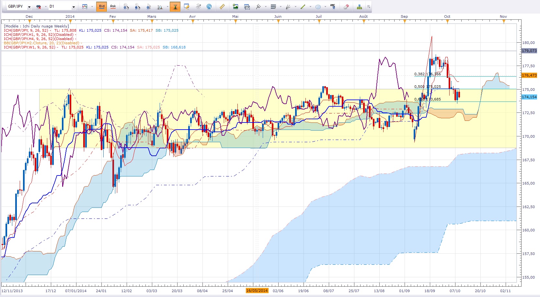This screenshot has height=297, width=540.
Task: Expand the chart type dropdown arrow
Action: 92,7
